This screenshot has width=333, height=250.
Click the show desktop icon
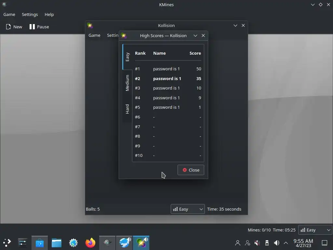point(325,243)
